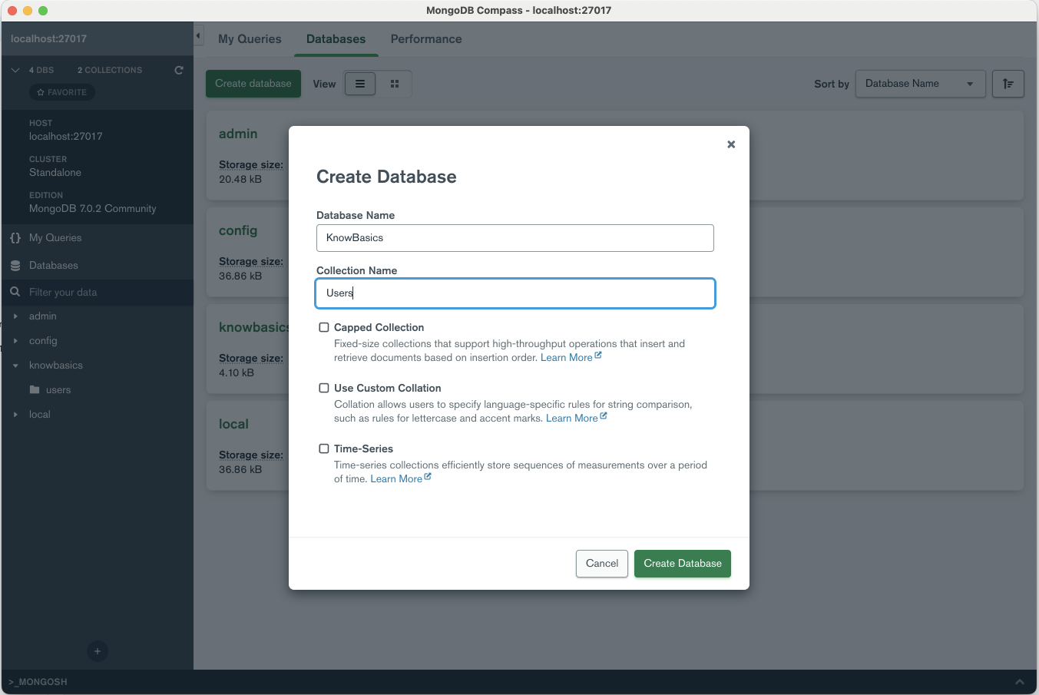Click the localhost:27017 connection title
Screen dimensions: 1039x695
48,38
